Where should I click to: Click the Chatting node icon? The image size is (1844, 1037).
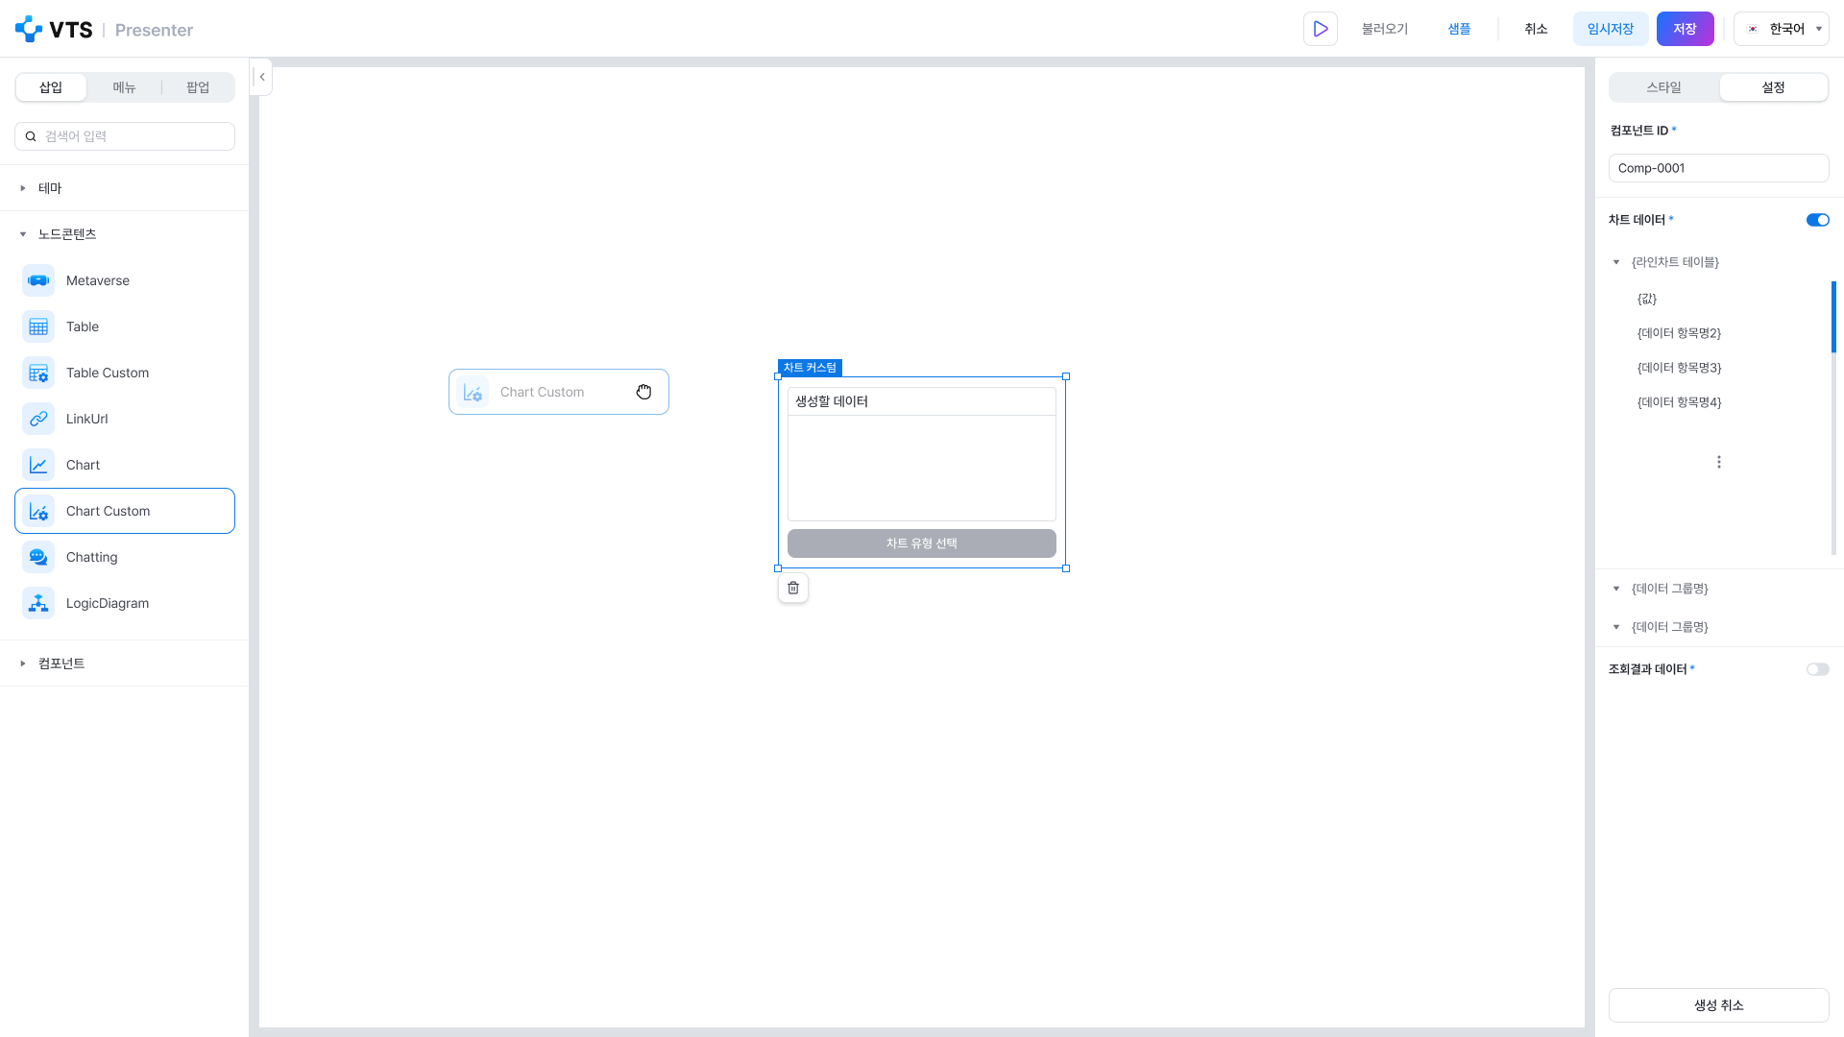coord(38,557)
